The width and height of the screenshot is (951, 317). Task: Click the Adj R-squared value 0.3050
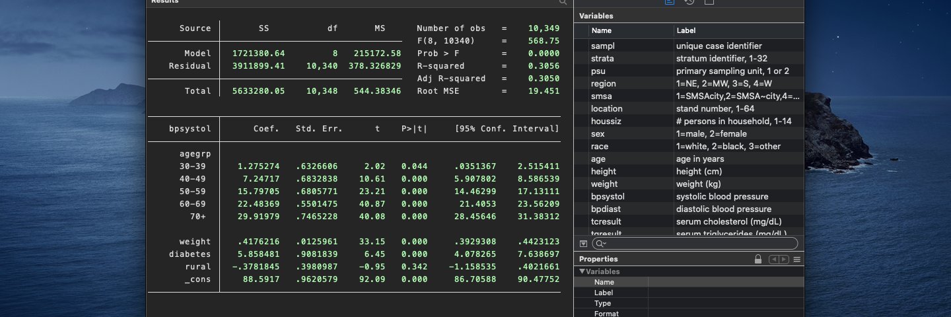point(544,79)
